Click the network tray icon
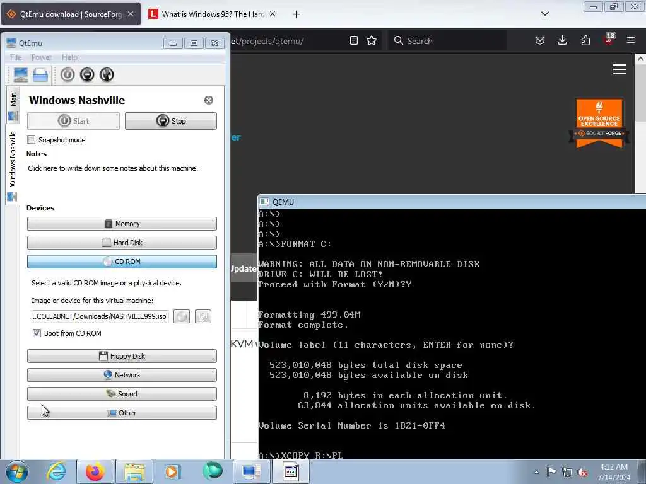Screen dimensions: 646x484 [x=567, y=472]
